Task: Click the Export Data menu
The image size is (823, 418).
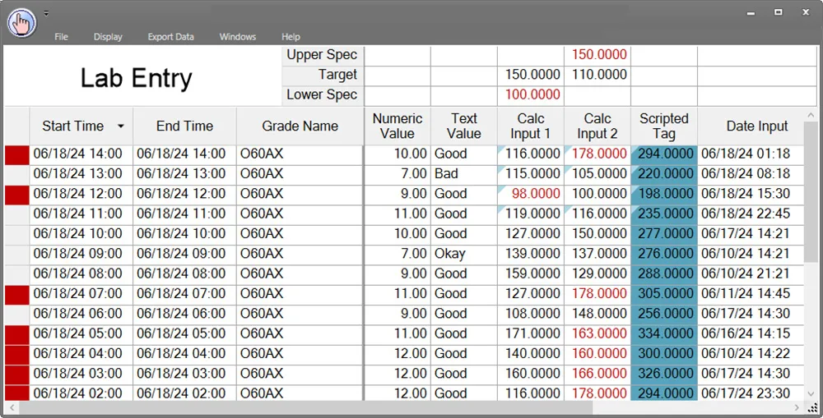Action: [170, 37]
